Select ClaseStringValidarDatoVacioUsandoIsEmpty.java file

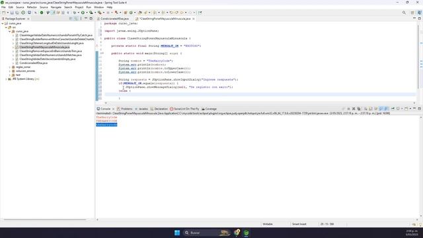coord(47,59)
